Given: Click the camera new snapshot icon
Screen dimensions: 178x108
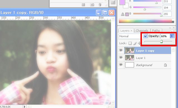Looking at the screenshot, I should [x=92, y=5].
